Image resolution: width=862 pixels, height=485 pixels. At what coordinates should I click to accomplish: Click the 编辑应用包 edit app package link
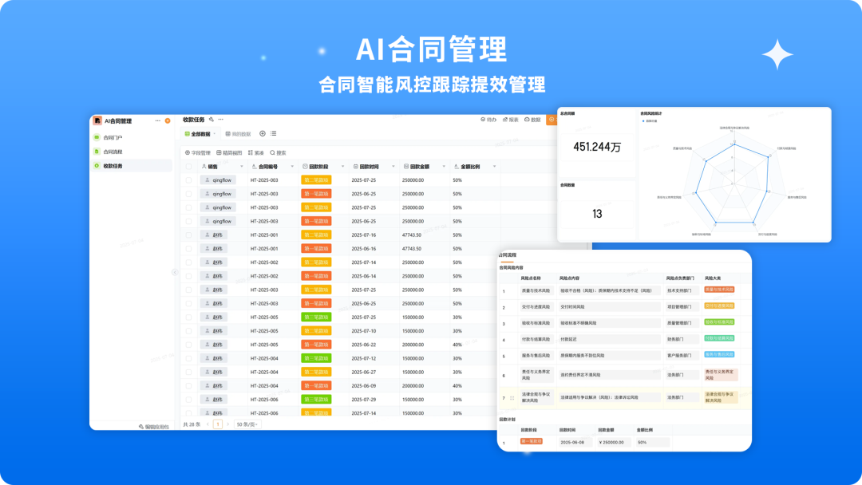(154, 426)
